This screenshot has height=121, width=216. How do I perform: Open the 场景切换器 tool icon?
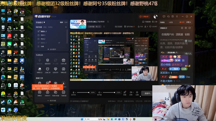56,92
